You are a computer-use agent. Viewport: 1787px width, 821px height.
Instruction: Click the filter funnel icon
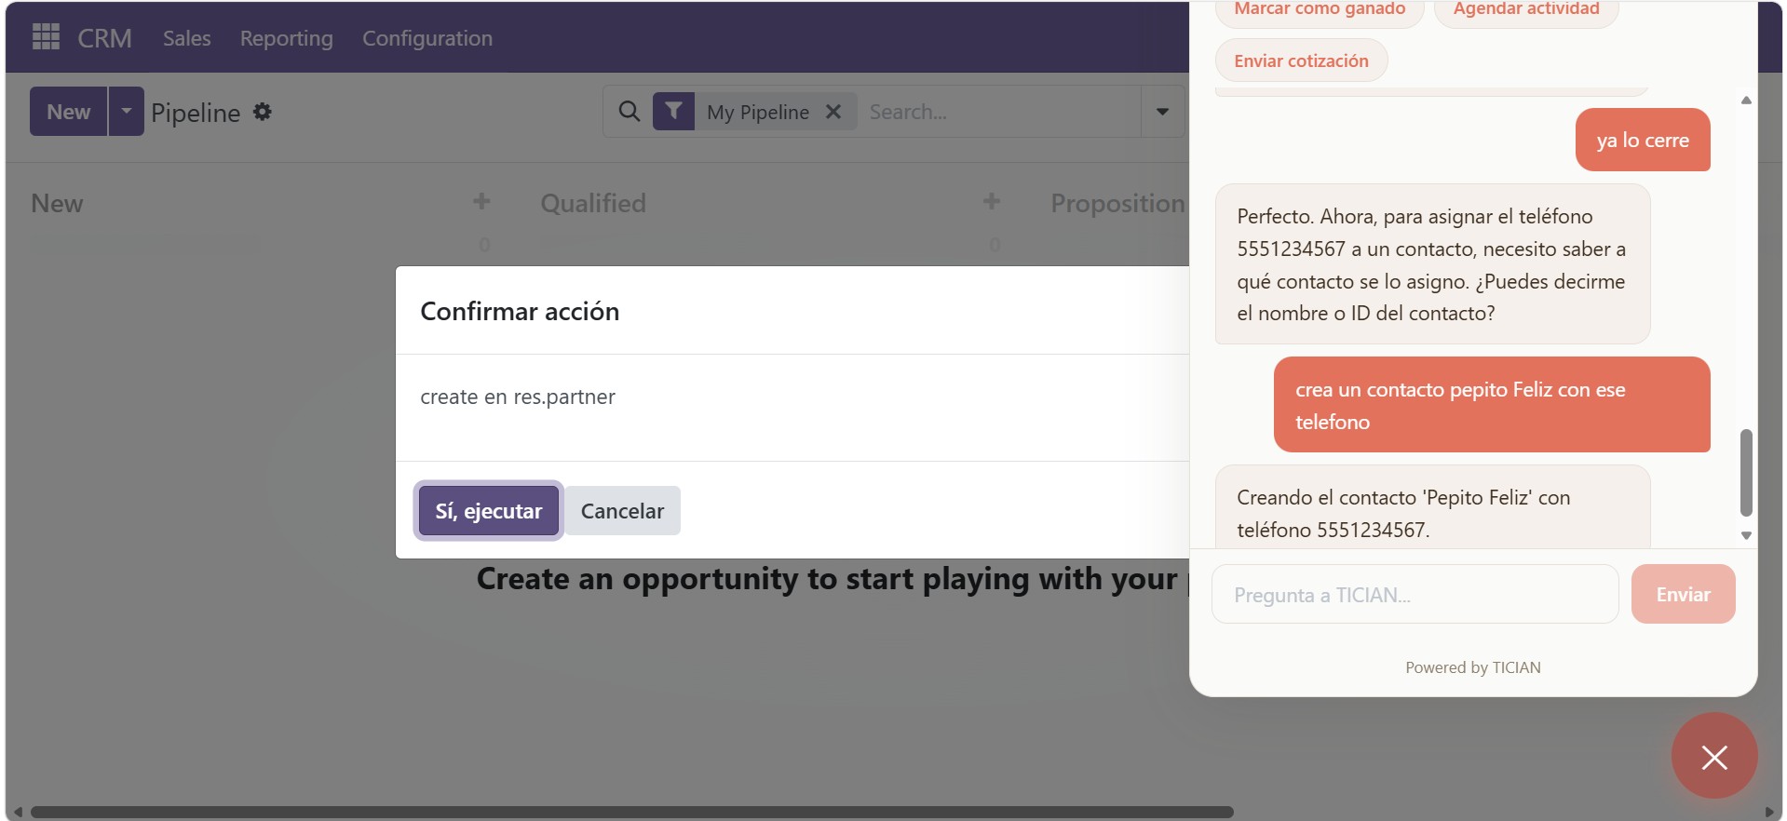point(673,112)
